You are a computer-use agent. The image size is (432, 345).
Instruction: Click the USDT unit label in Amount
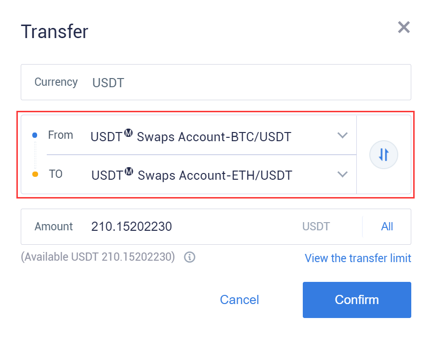pos(316,226)
